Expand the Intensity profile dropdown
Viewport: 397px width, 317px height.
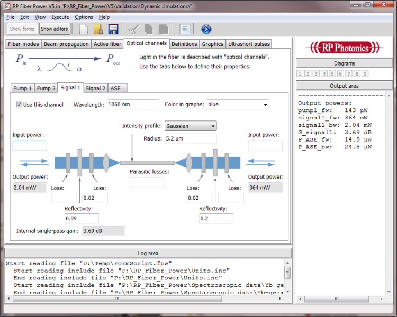190,126
